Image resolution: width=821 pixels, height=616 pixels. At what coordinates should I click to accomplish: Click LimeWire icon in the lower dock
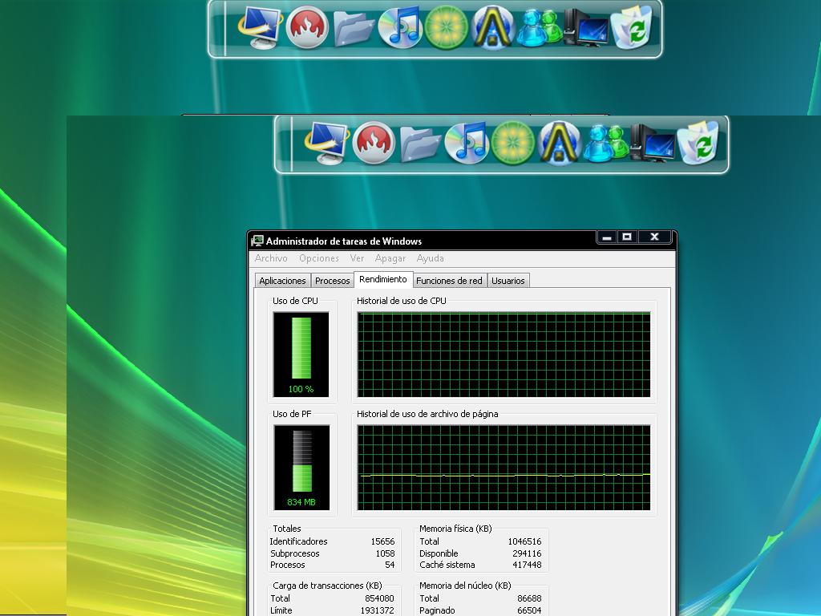click(513, 144)
